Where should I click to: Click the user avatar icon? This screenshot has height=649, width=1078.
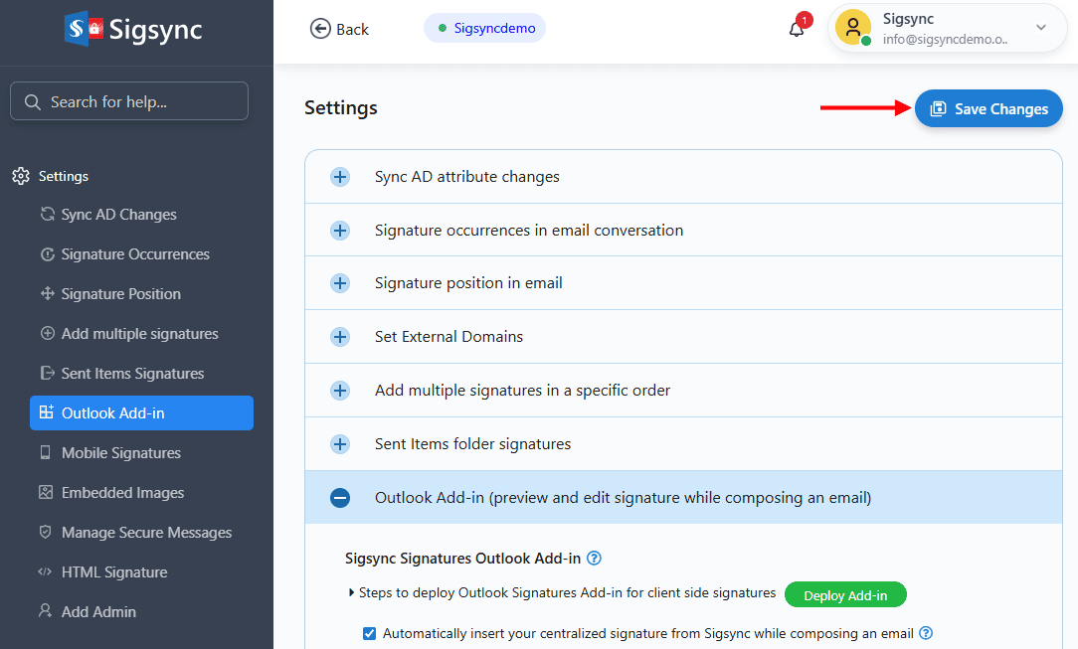(x=852, y=28)
